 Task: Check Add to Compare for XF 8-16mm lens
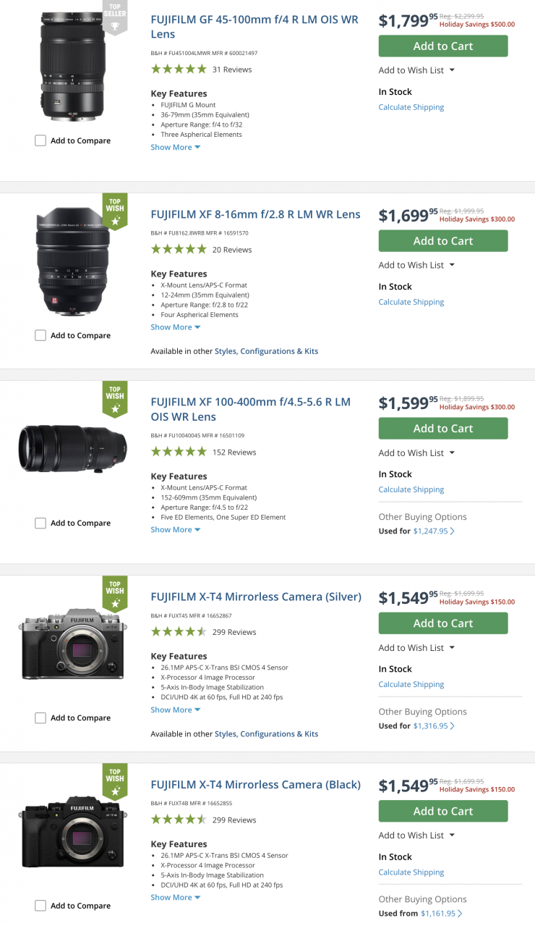pos(40,335)
